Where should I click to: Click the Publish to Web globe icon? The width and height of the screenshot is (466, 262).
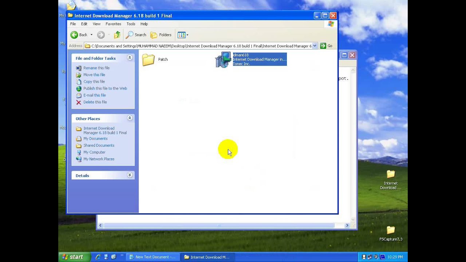79,88
